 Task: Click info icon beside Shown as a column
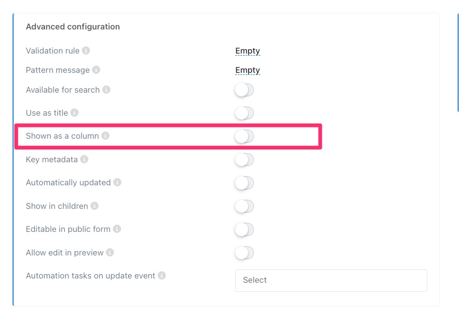click(106, 136)
